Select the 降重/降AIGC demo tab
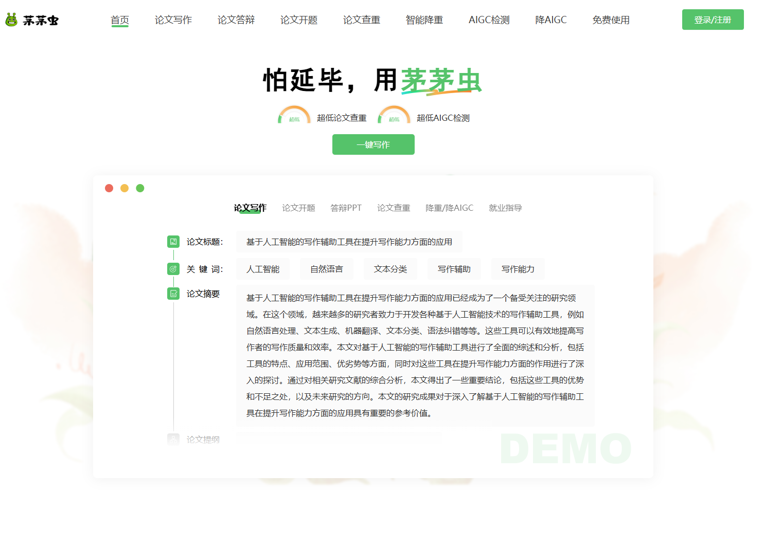Viewport: 782px width, 547px height. point(449,208)
